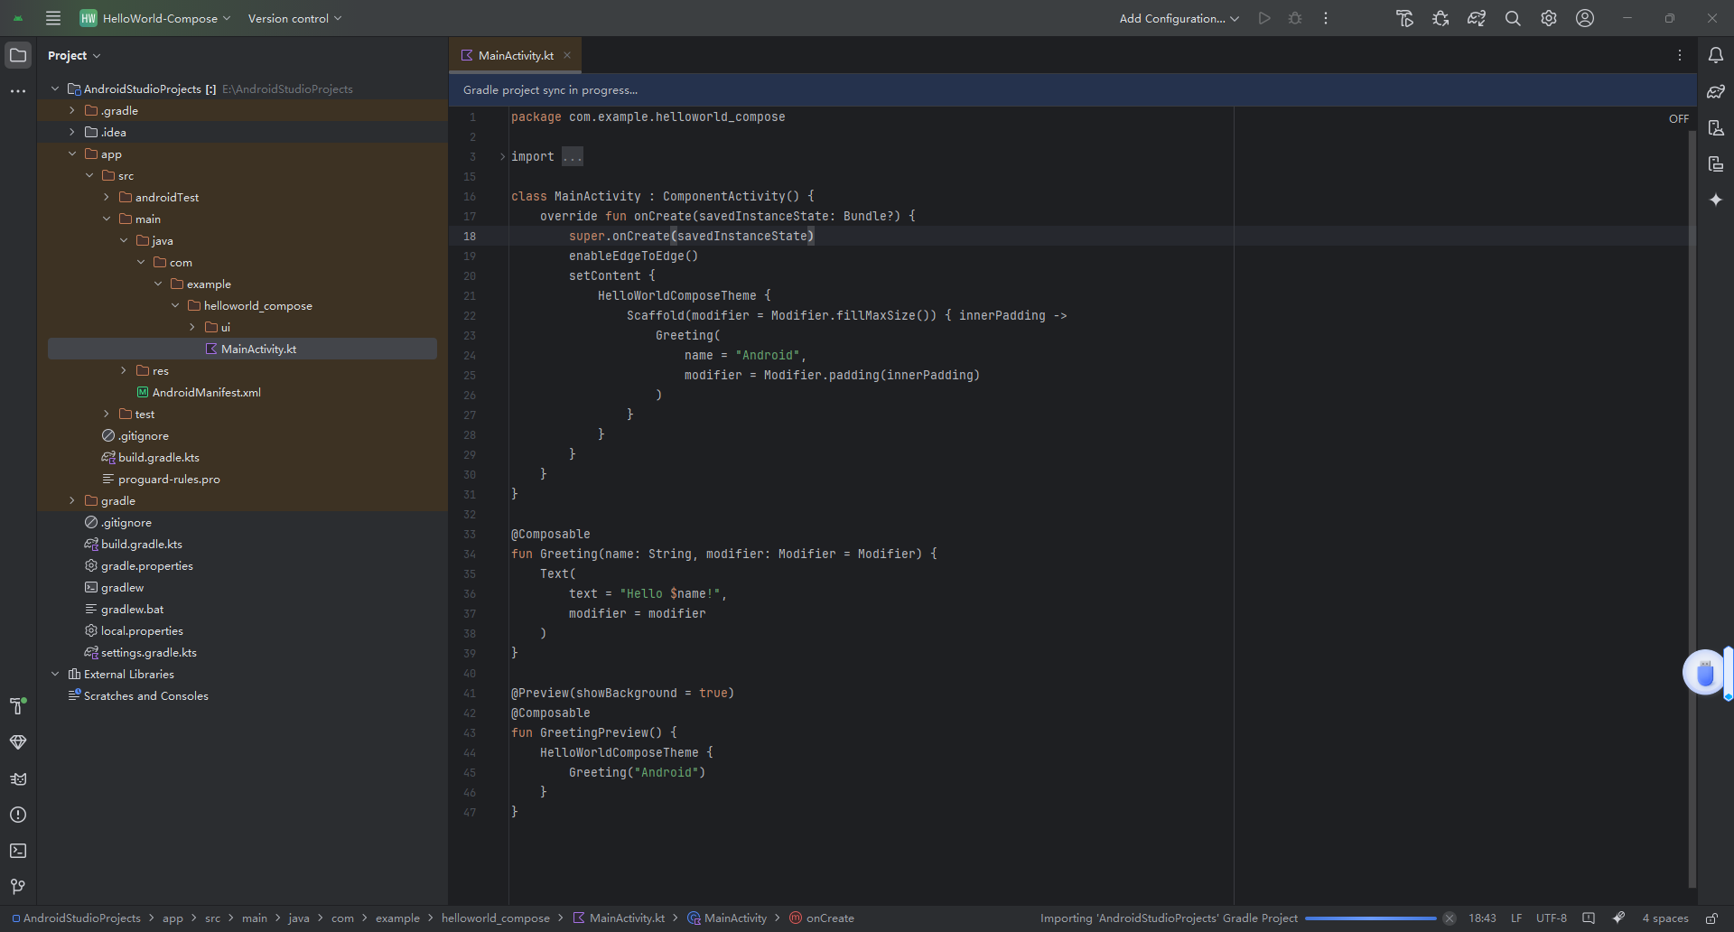Open Search Everywhere magnifier icon
This screenshot has width=1734, height=932.
1513,18
